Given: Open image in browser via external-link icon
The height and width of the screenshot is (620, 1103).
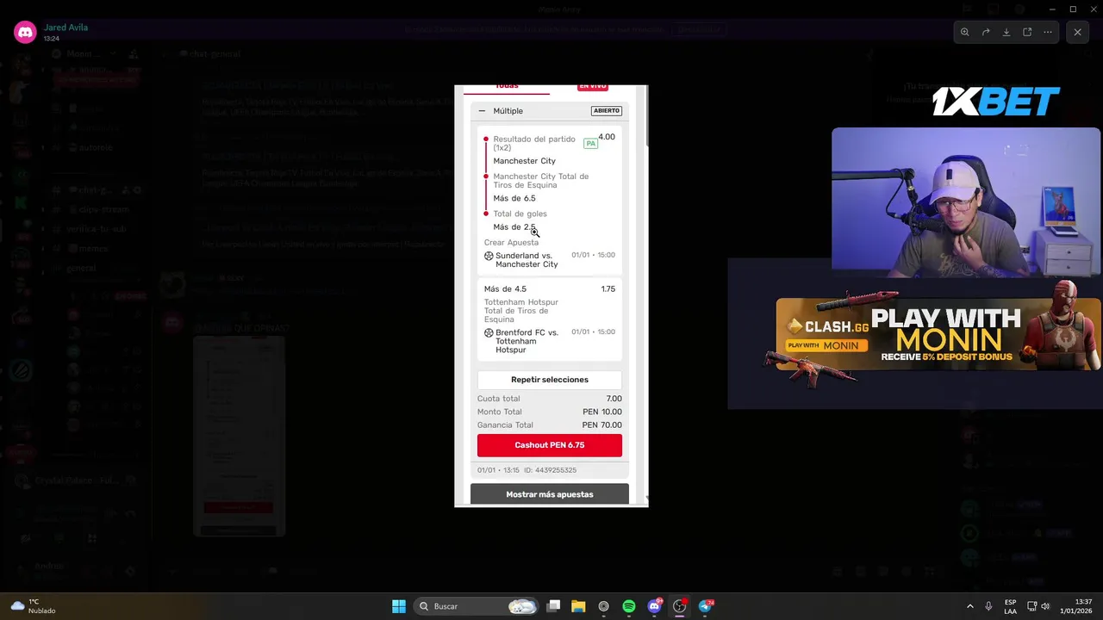Looking at the screenshot, I should click(x=1027, y=32).
